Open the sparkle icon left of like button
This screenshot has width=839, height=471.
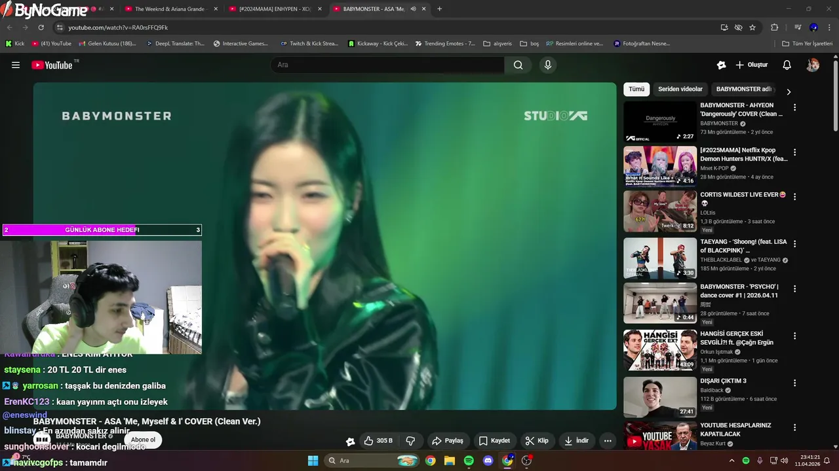pyautogui.click(x=351, y=441)
